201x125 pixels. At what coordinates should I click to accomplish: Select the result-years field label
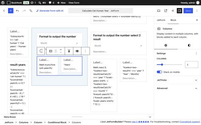(18, 65)
